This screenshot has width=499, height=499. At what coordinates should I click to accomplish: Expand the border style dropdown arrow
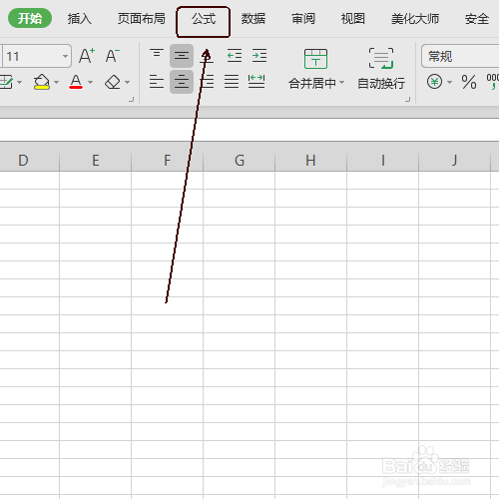[20, 82]
